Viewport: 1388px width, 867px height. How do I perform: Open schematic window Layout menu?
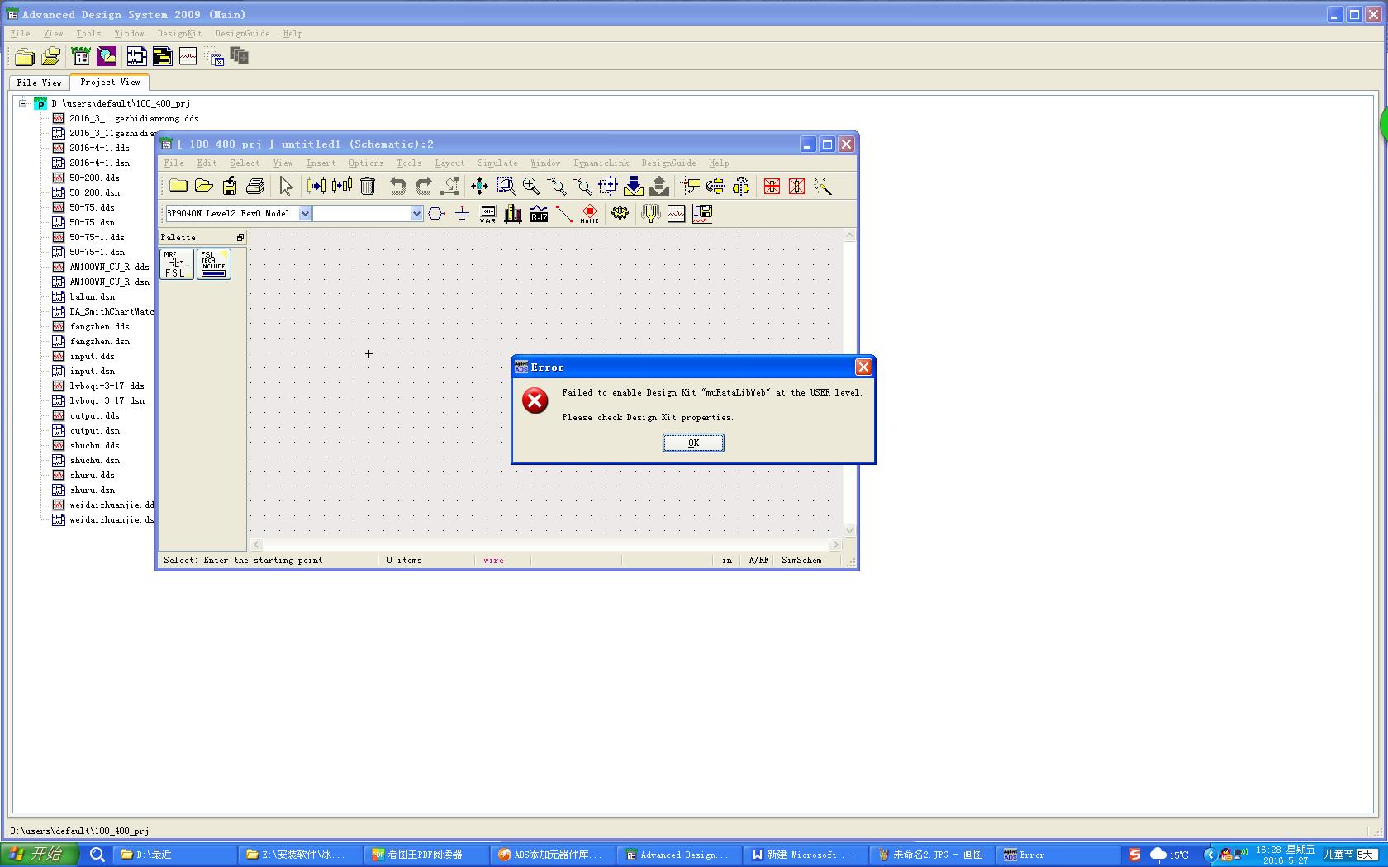pos(449,163)
